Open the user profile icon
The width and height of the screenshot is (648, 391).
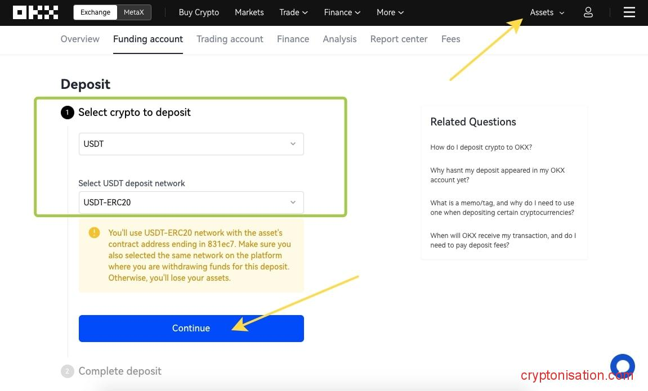coord(588,12)
